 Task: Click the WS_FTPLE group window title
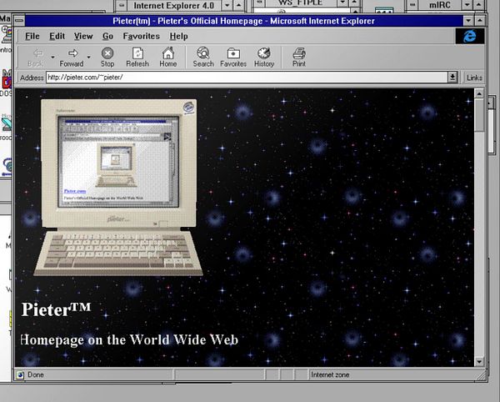tap(301, 3)
